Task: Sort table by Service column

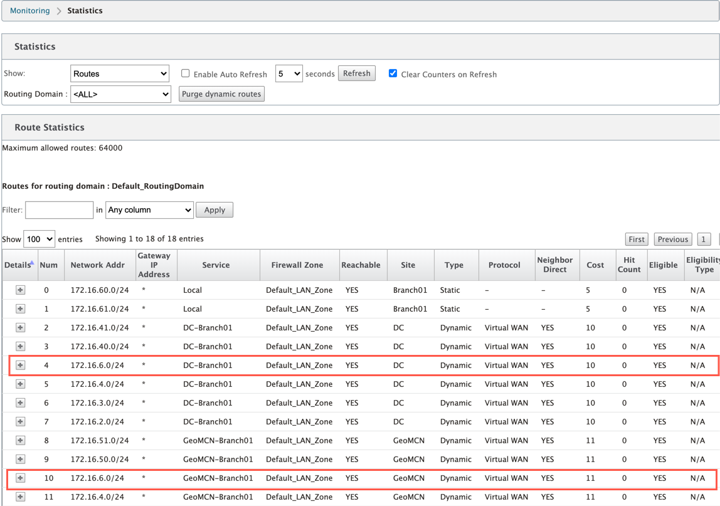Action: 218,265
